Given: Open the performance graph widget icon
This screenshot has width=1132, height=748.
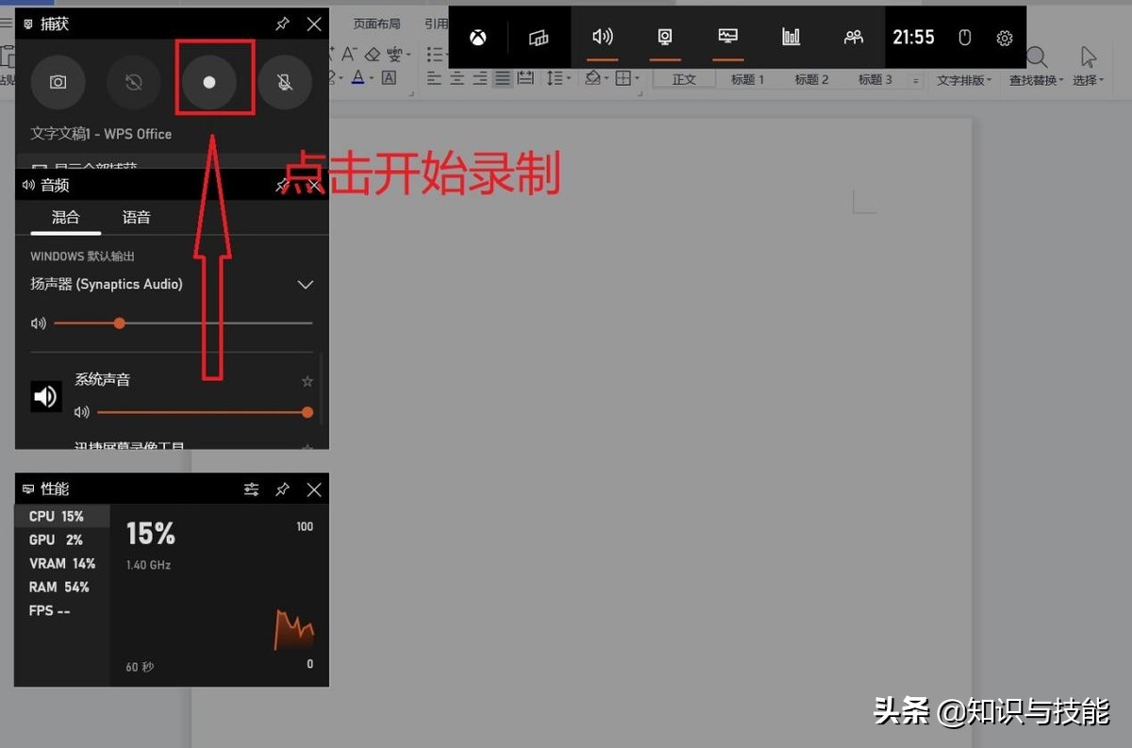Looking at the screenshot, I should (727, 37).
